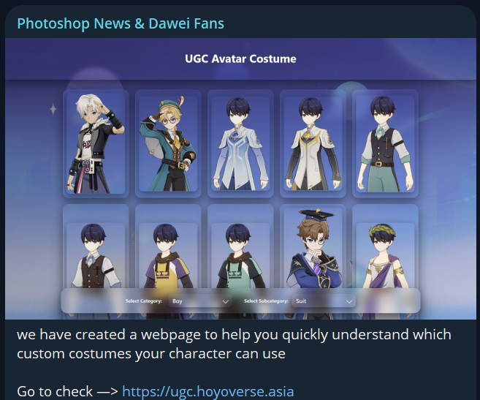This screenshot has width=480, height=400.
Task: Choose the light blue white suit costume
Action: pyautogui.click(x=240, y=143)
